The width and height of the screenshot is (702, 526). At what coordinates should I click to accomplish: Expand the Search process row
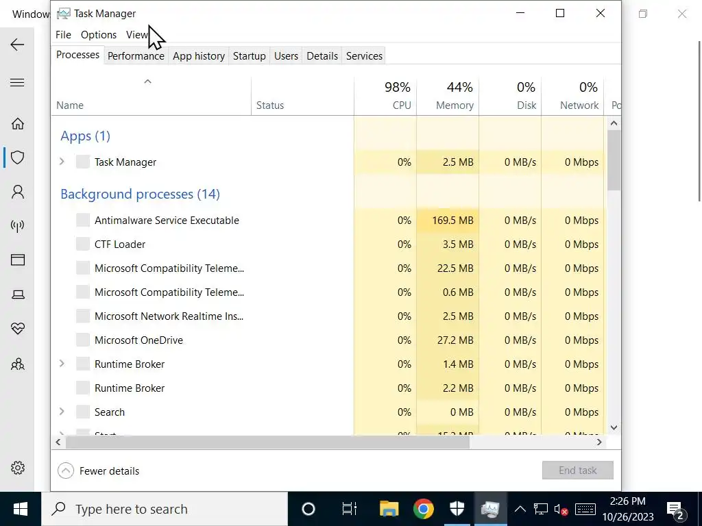point(62,412)
